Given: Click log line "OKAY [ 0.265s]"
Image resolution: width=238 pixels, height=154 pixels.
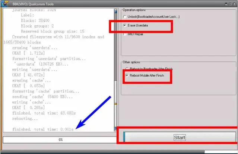Looking at the screenshot, I should point(28,108).
